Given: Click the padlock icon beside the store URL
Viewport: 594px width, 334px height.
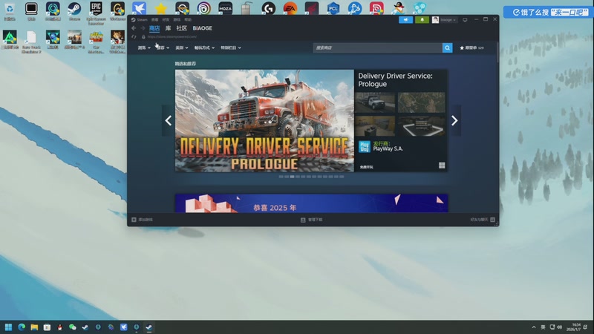Looking at the screenshot, I should tap(143, 36).
